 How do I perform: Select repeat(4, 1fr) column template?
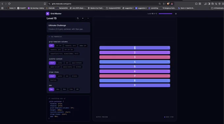pyautogui.click(x=56, y=50)
